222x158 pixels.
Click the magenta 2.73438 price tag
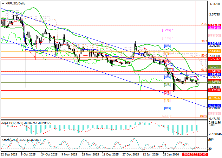coord(214,28)
